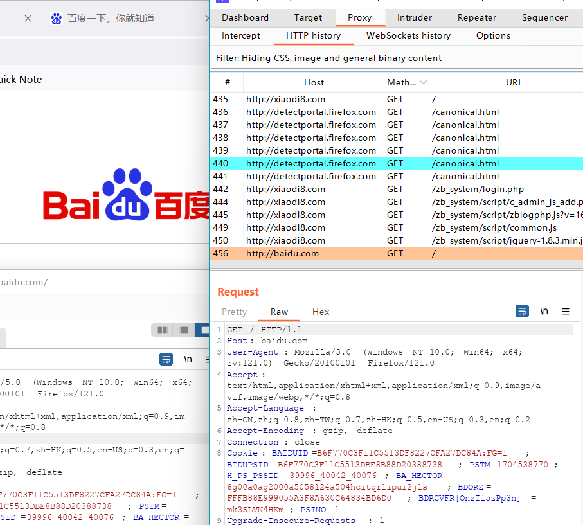
Task: Switch to the Sequencer tab
Action: click(x=544, y=17)
